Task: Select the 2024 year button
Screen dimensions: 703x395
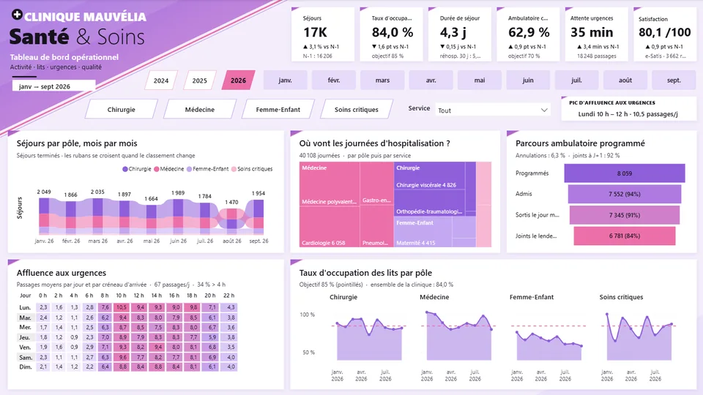Action: (161, 80)
